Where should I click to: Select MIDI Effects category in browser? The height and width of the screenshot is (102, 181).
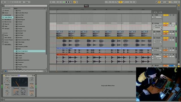click(x=8, y=20)
